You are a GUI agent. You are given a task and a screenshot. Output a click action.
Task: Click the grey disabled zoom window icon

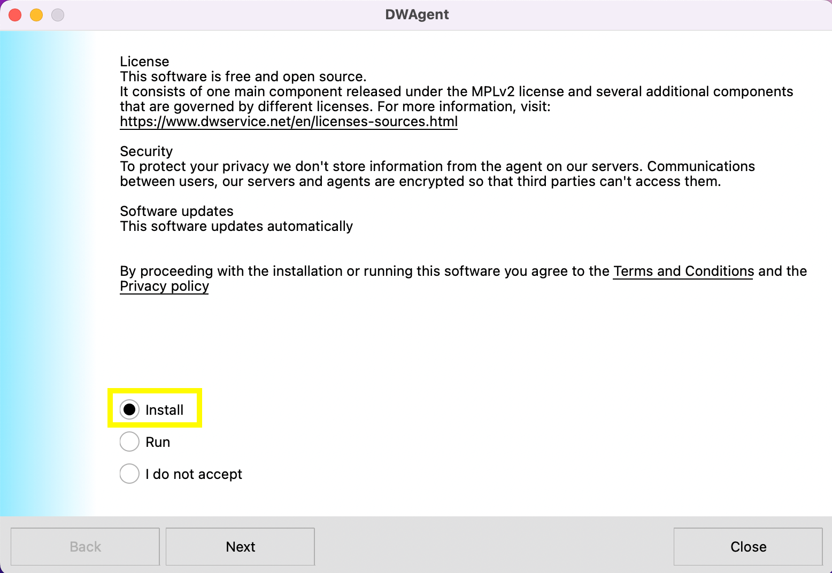coord(58,15)
